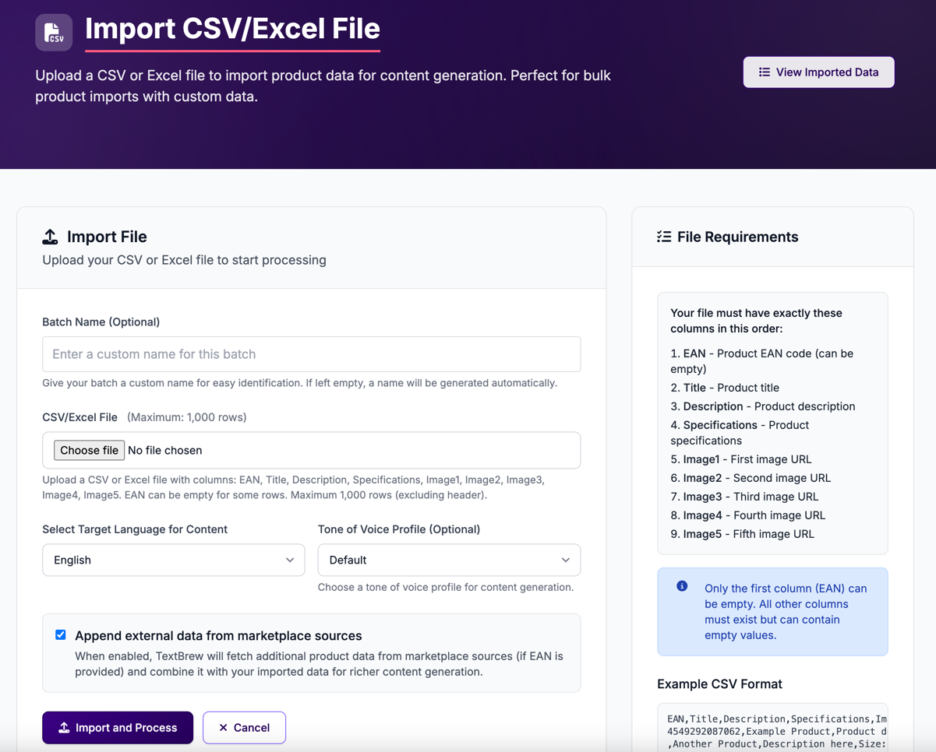Click the list icon on View Imported Data button
This screenshot has height=752, width=936.
click(x=763, y=72)
